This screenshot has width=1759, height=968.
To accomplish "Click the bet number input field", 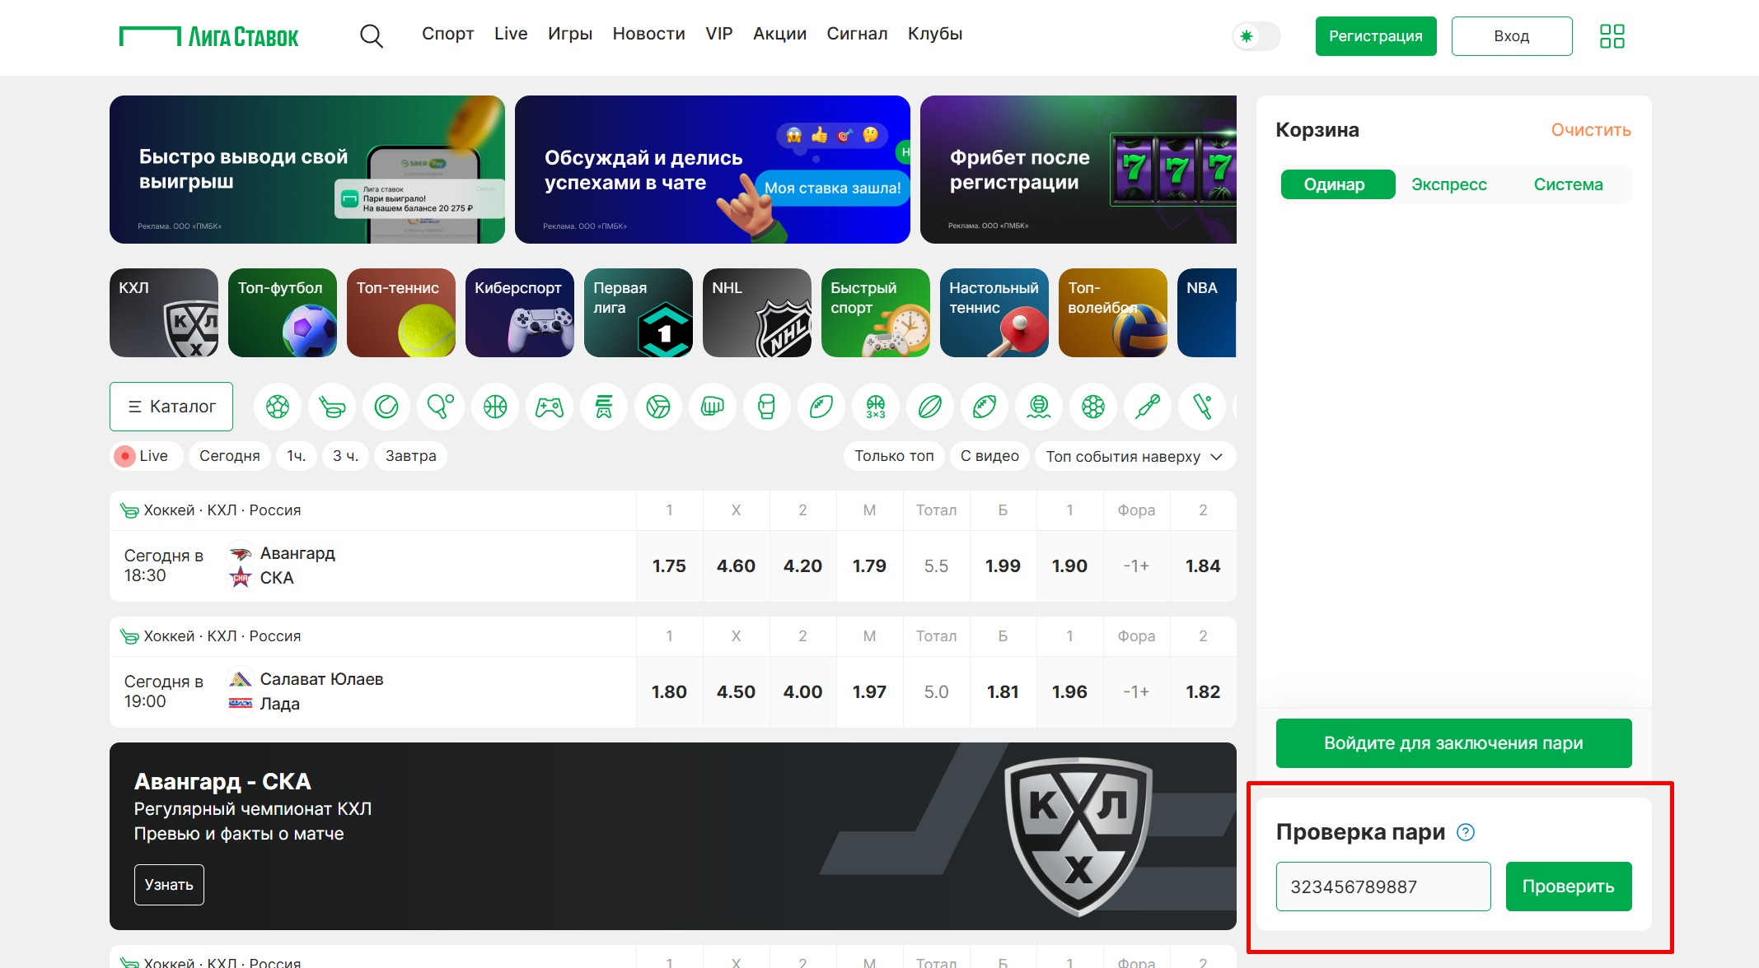I will click(1382, 887).
